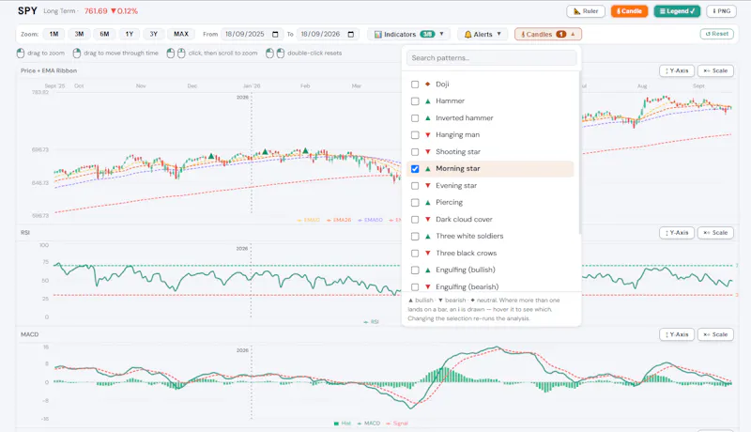The width and height of the screenshot is (751, 432).
Task: Check the Hammer pattern checkbox
Action: (415, 101)
